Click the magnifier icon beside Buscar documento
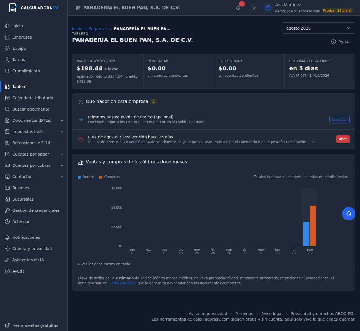Viewport: 360px width, 331px height. pos(7,109)
